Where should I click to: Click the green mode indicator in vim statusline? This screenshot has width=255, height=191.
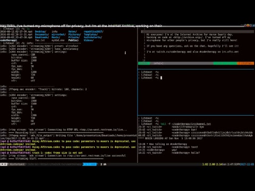tap(144, 63)
